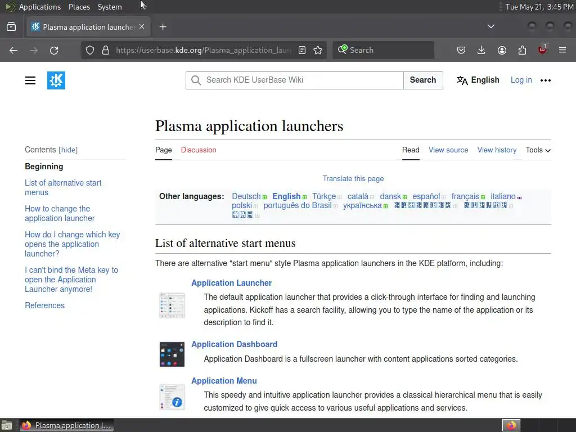Bookmark this page with the star icon
This screenshot has width=576, height=432.
(x=318, y=50)
